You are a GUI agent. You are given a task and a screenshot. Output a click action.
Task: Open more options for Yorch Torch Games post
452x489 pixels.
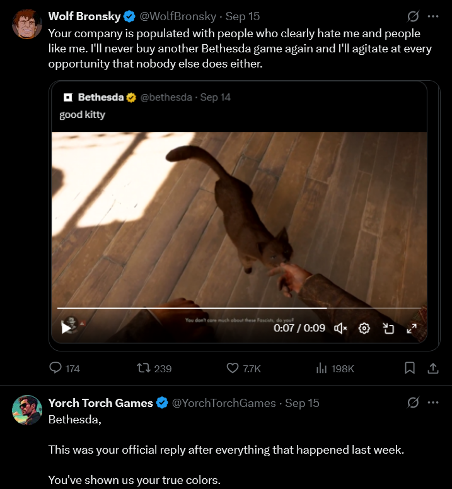433,403
